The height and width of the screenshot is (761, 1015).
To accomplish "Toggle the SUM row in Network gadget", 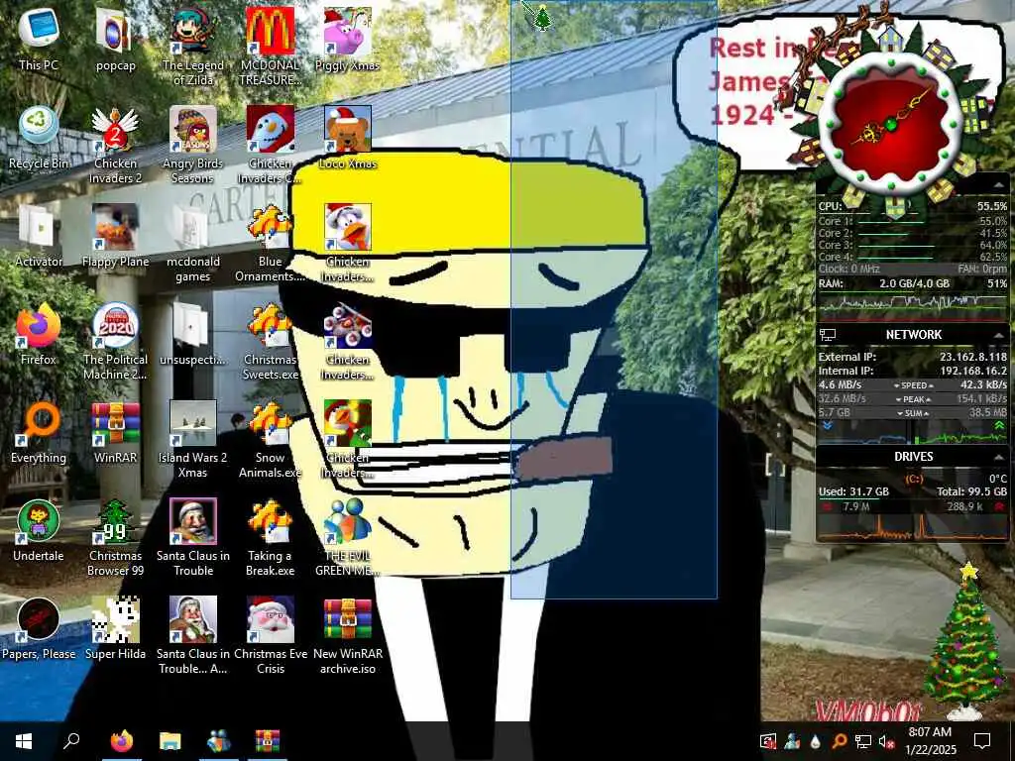I will click(x=913, y=413).
